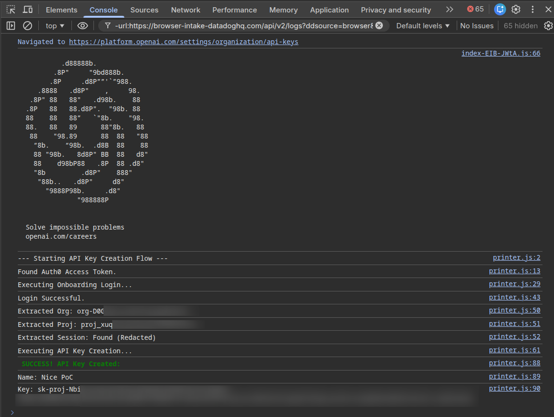This screenshot has height=417, width=554.
Task: Open source link printer.js:88
Action: tap(514, 363)
